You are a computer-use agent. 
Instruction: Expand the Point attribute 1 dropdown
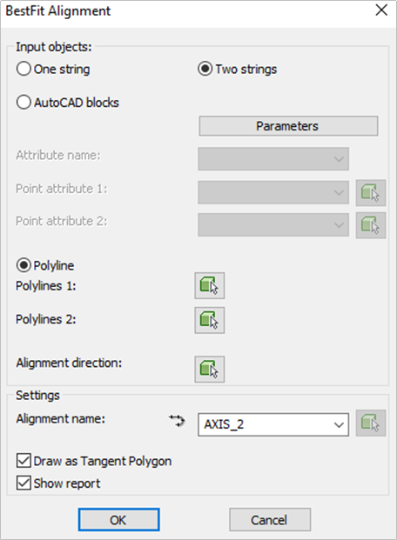tap(273, 192)
